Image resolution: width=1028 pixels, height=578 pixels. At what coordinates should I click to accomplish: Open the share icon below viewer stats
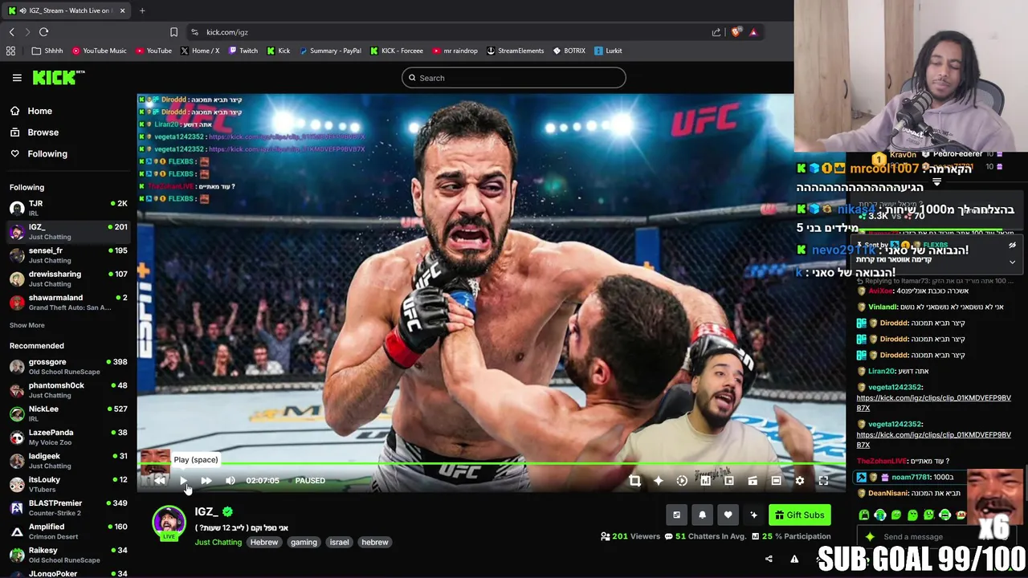tap(769, 559)
